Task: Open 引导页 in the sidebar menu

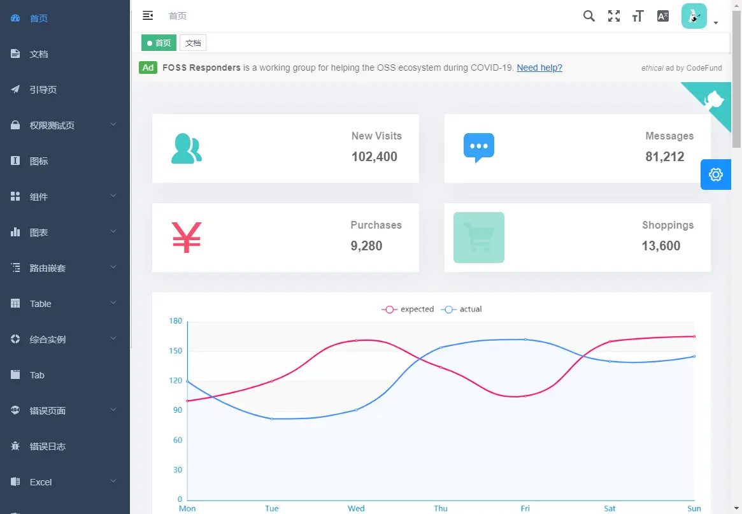Action: point(65,89)
